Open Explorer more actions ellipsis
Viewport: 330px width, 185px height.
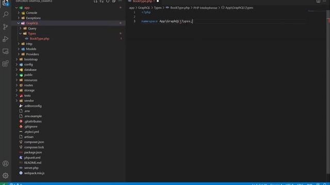(x=120, y=1)
